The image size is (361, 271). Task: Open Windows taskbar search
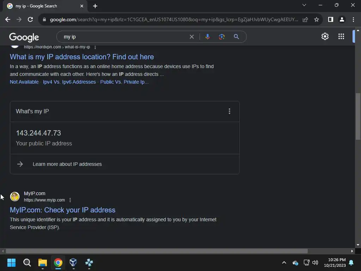pyautogui.click(x=27, y=263)
